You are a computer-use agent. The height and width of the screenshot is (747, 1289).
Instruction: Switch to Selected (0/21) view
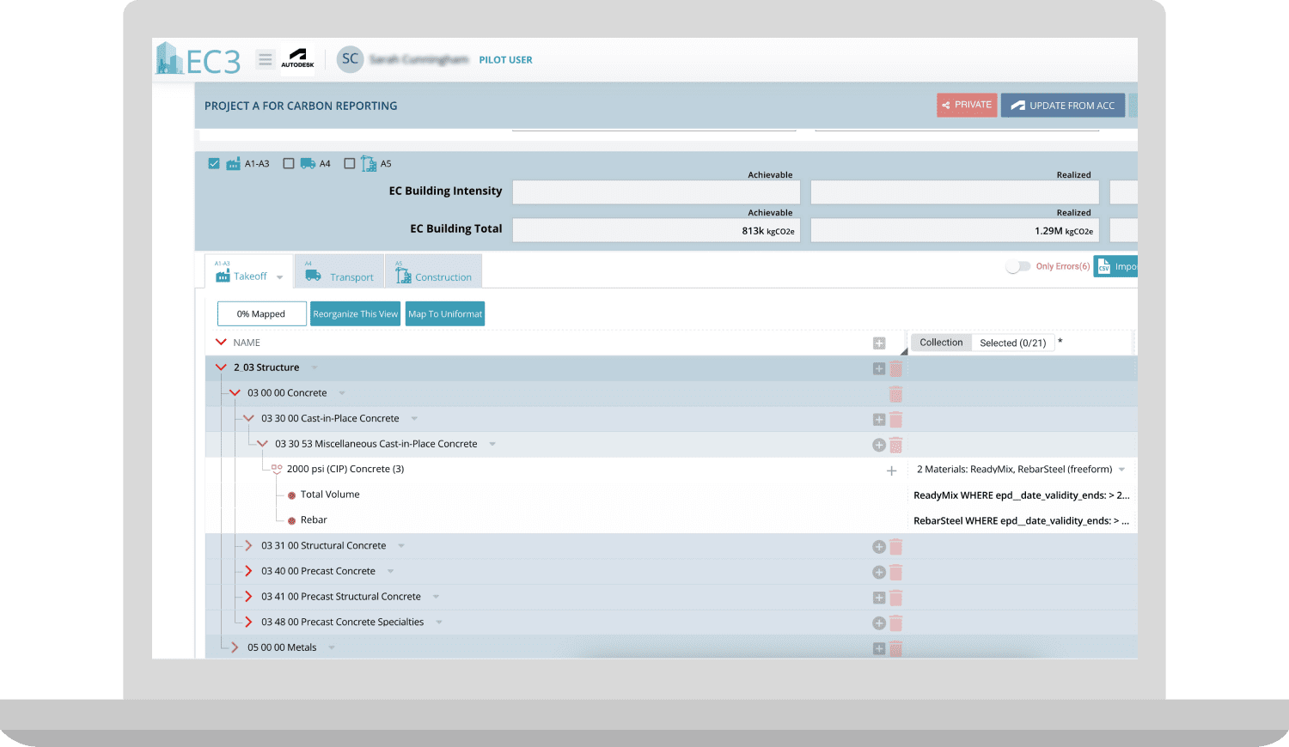pos(1013,343)
